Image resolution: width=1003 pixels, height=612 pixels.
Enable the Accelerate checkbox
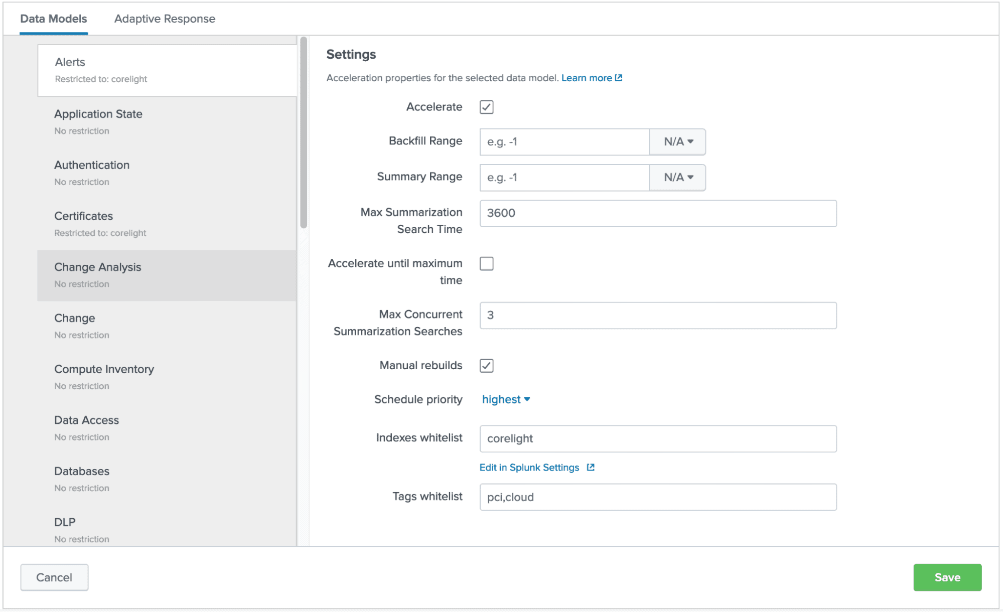coord(485,107)
